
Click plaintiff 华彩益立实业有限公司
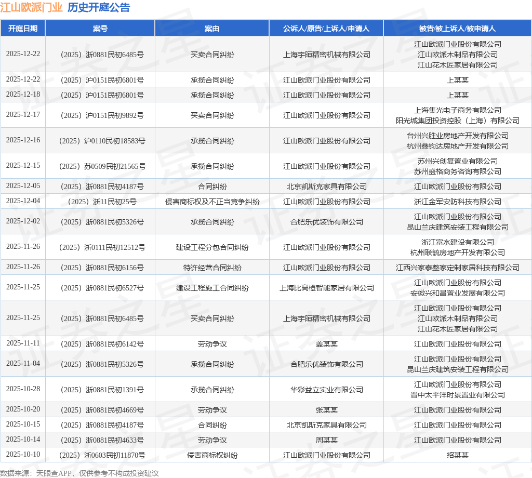[x=326, y=390]
